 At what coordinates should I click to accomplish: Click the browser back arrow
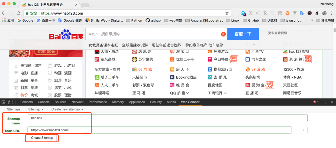(4, 13)
